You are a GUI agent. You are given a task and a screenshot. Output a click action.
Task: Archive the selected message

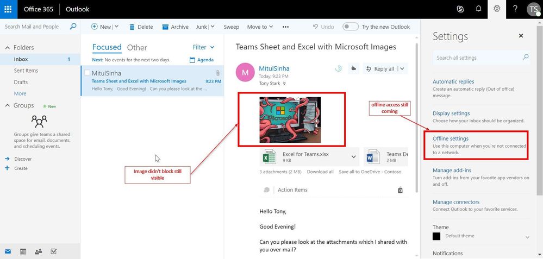click(165, 27)
